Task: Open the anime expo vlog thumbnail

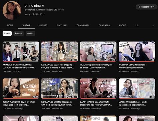Action: pyautogui.click(x=21, y=52)
